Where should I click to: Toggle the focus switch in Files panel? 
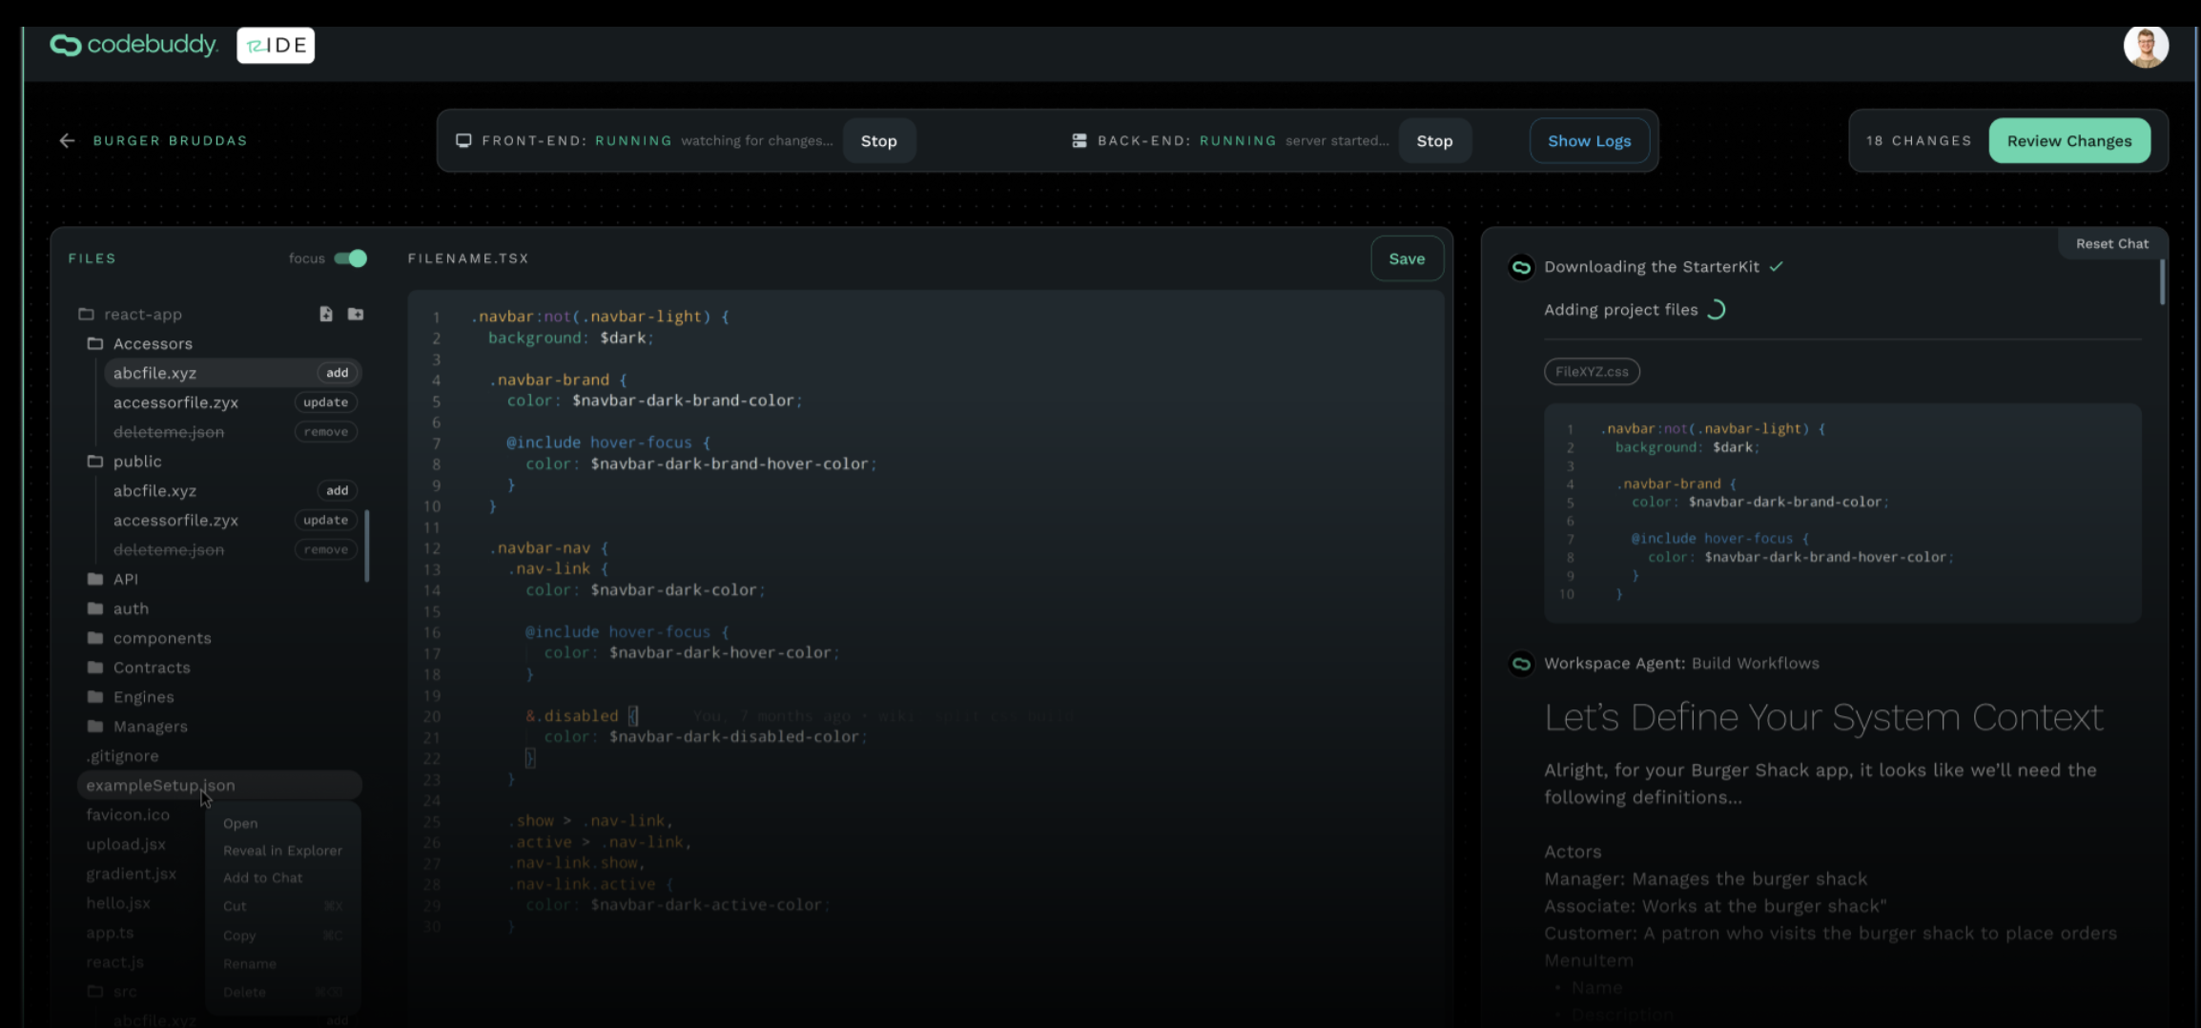(351, 258)
